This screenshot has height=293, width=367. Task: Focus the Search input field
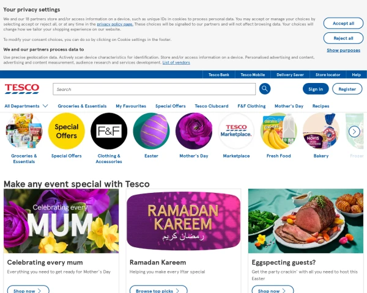tap(154, 89)
